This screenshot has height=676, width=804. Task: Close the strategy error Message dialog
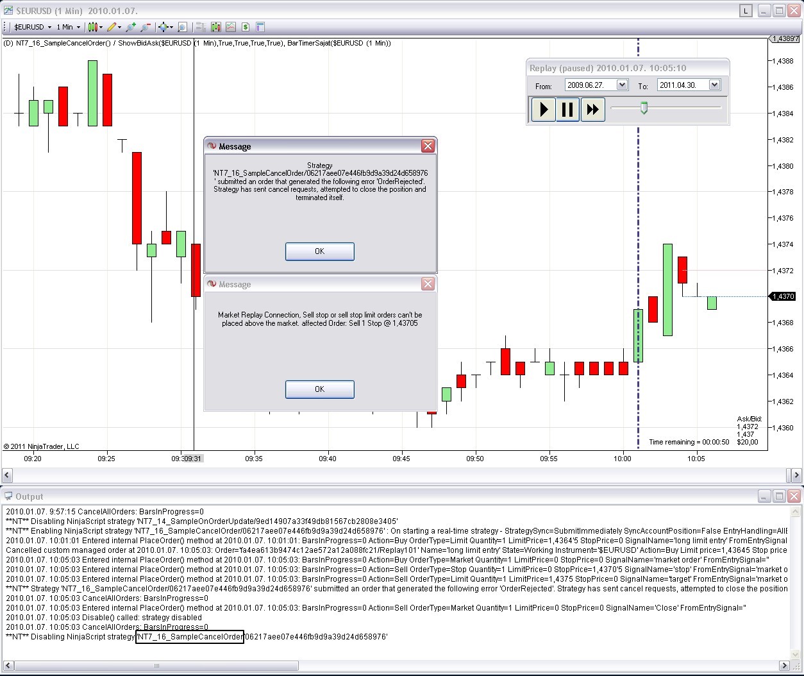(428, 146)
